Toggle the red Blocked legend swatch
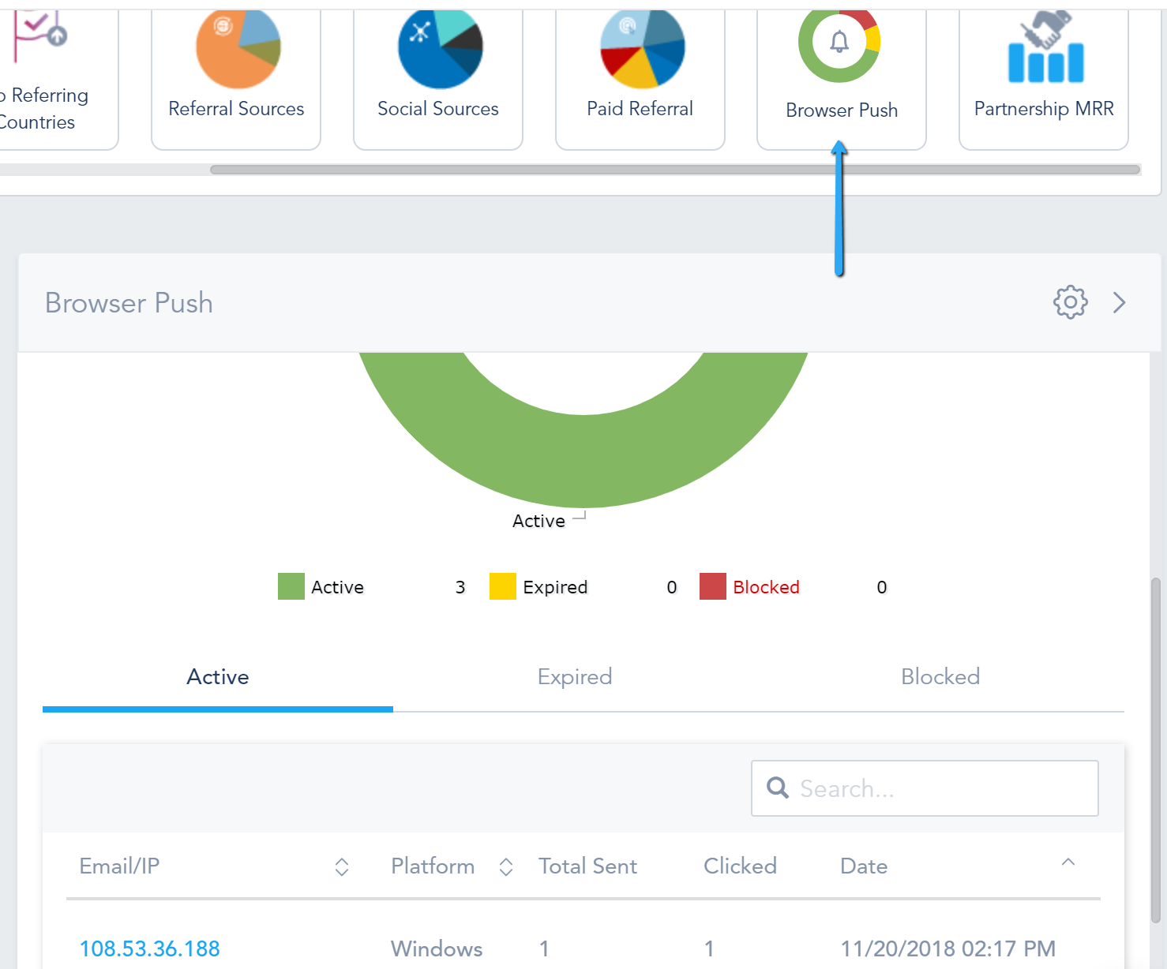1167x969 pixels. coord(713,586)
